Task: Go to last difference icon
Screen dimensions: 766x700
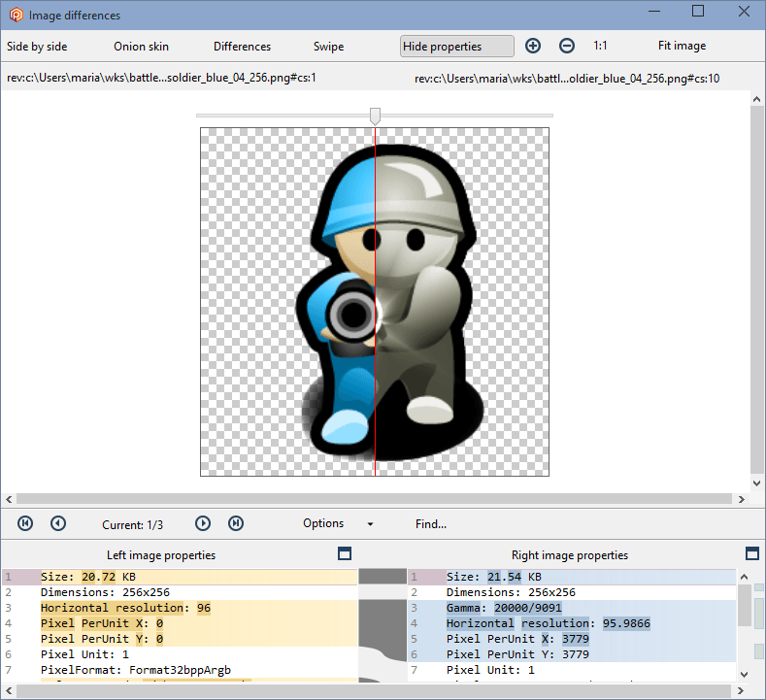Action: pos(236,523)
